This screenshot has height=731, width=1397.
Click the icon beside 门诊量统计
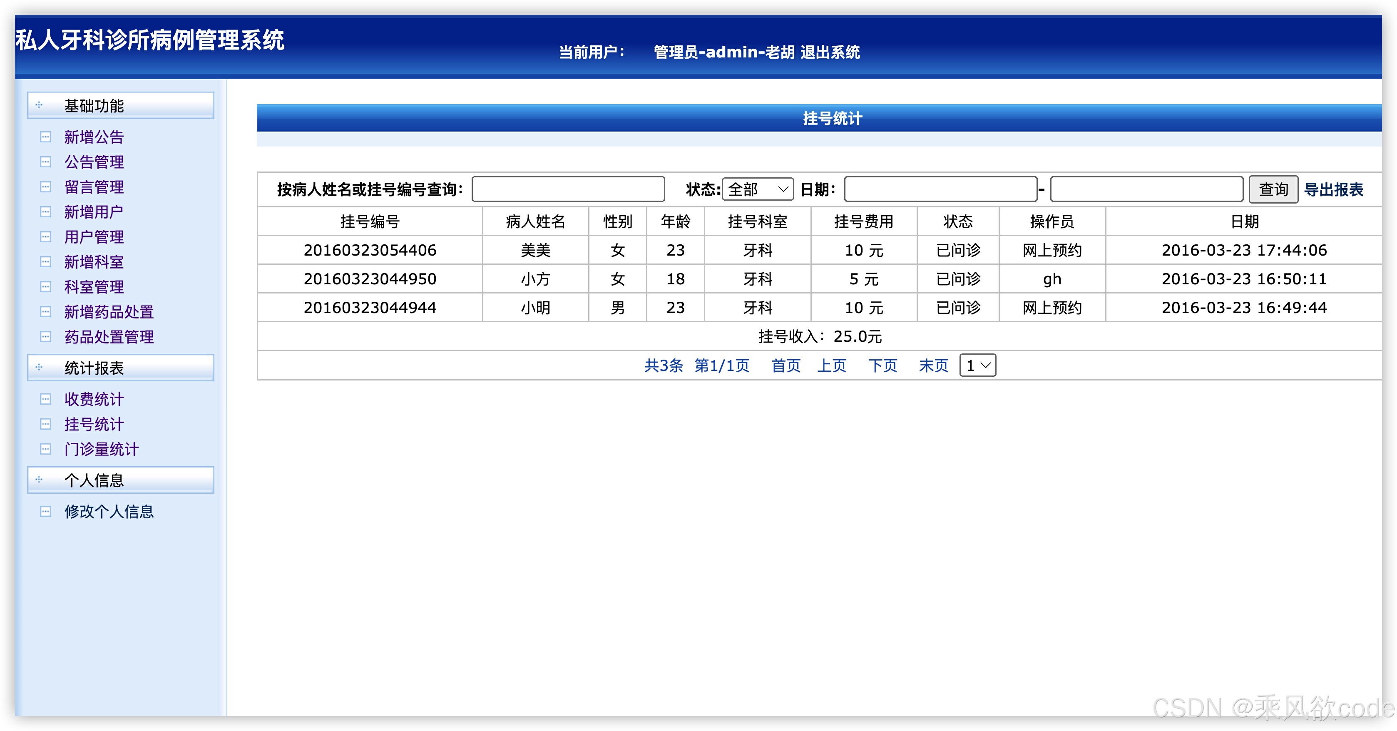45,449
